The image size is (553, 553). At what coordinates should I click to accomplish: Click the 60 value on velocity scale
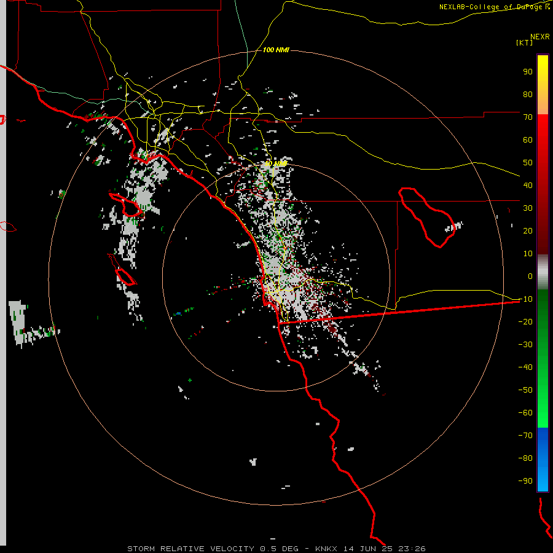click(x=528, y=140)
